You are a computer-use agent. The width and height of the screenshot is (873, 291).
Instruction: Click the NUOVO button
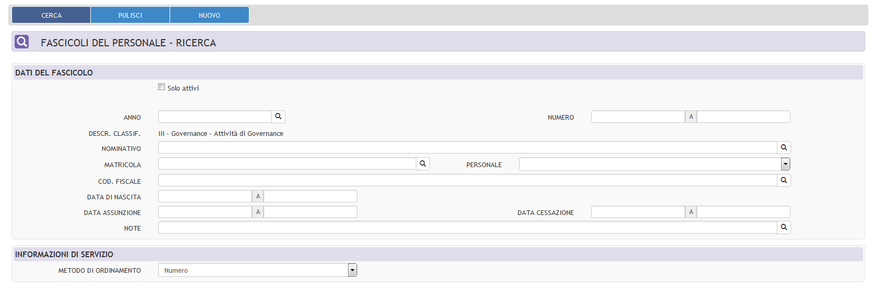[x=209, y=15]
